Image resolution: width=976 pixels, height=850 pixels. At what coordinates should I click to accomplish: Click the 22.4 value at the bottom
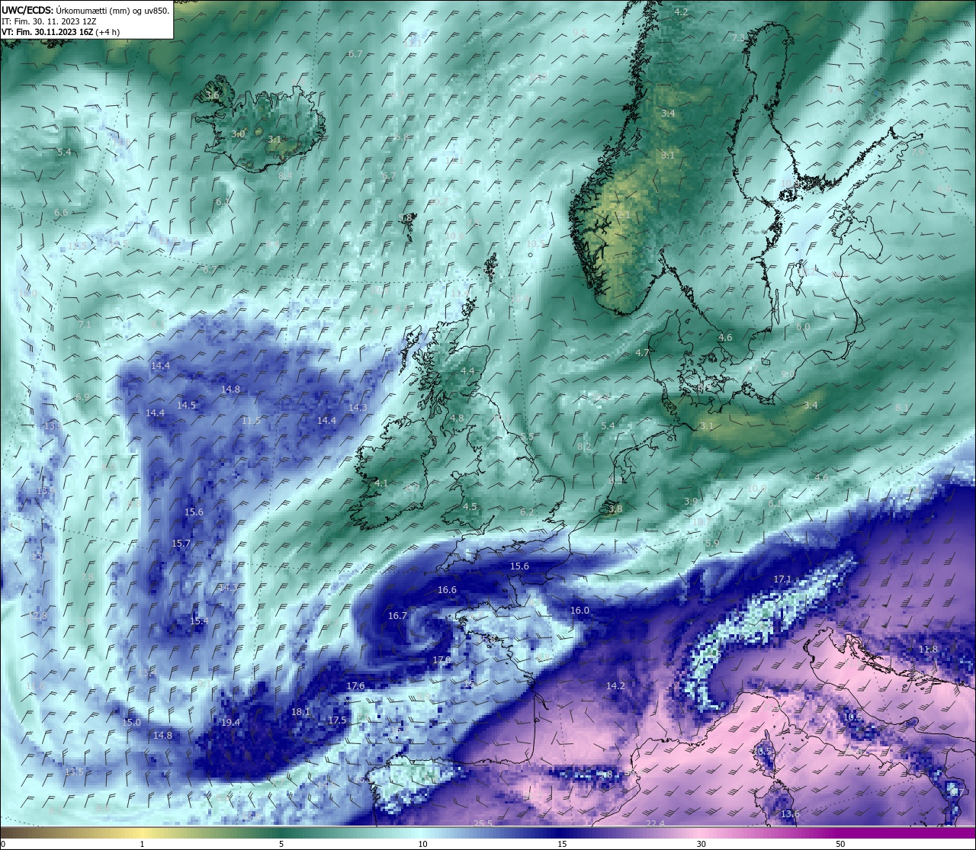[x=656, y=823]
